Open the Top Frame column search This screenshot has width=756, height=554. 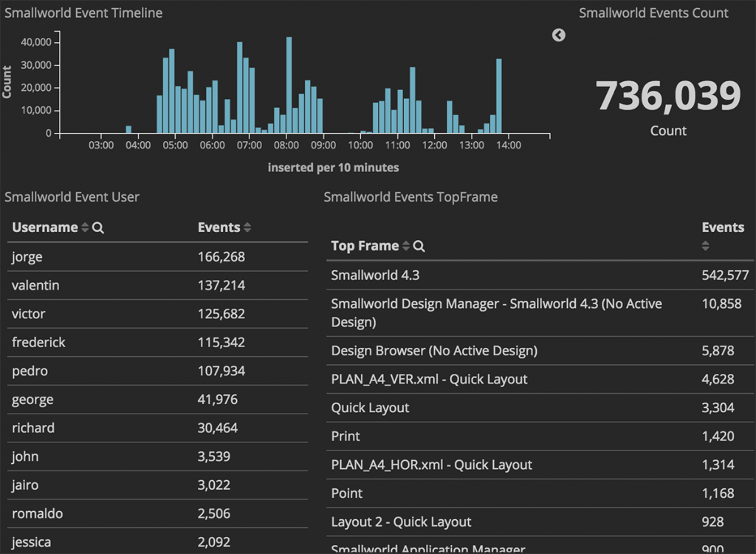click(419, 246)
